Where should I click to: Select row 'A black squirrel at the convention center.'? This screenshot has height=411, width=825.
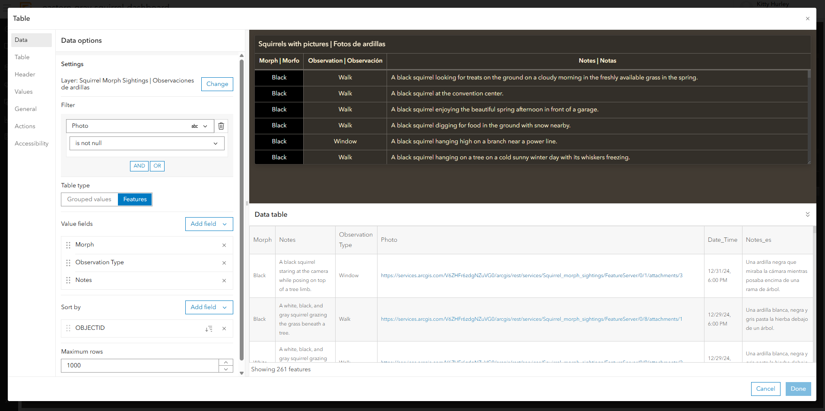pos(531,94)
